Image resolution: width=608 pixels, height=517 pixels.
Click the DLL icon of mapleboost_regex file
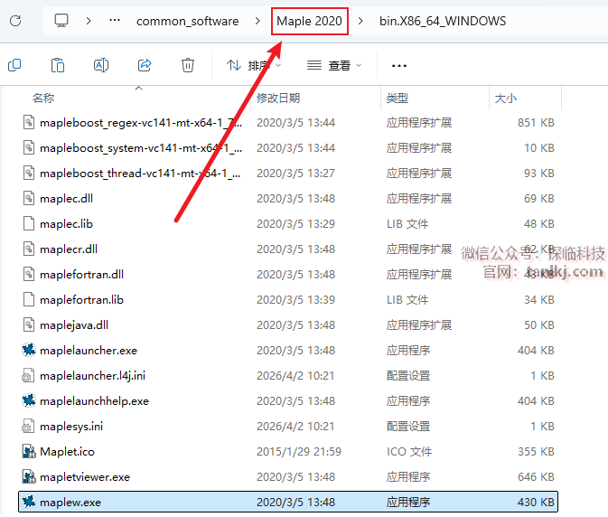pyautogui.click(x=29, y=123)
